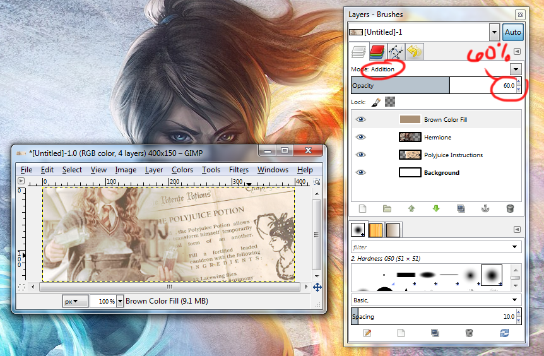544x356 pixels.
Task: Open the Help menu
Action: 305,170
